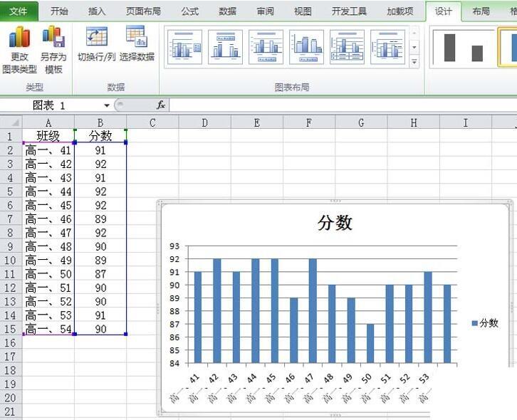Click the chart title 分数
The image size is (517, 420).
click(335, 224)
